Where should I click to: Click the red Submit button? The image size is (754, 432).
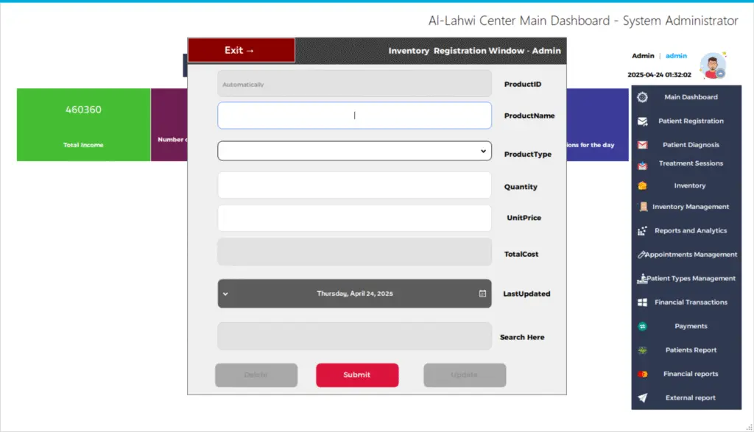(357, 375)
